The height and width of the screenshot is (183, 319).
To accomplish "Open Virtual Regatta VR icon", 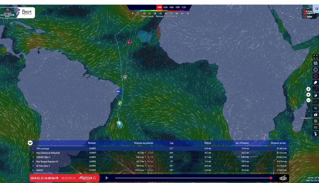I will pos(315,134).
